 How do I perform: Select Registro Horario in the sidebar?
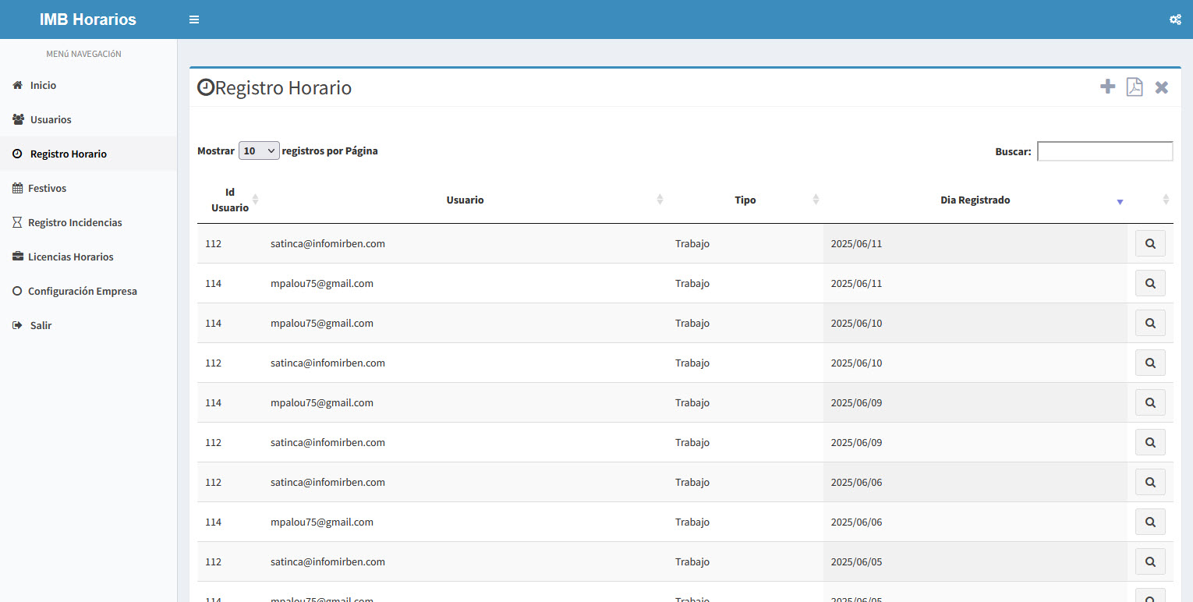point(88,154)
